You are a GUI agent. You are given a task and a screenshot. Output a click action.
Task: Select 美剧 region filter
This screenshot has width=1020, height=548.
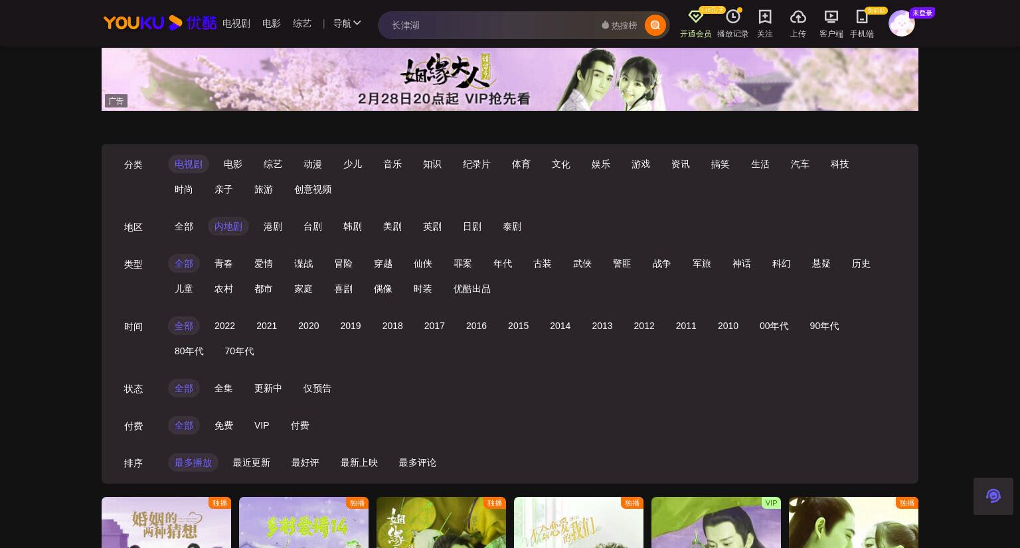(x=392, y=226)
